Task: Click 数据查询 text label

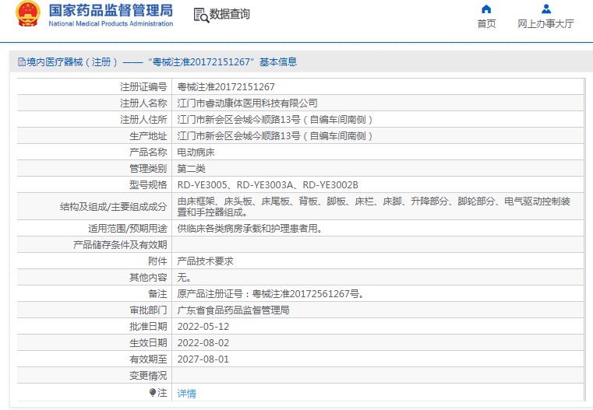Action: click(230, 14)
